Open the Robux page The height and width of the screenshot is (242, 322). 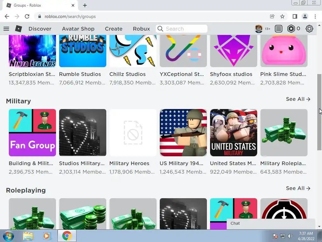141,29
